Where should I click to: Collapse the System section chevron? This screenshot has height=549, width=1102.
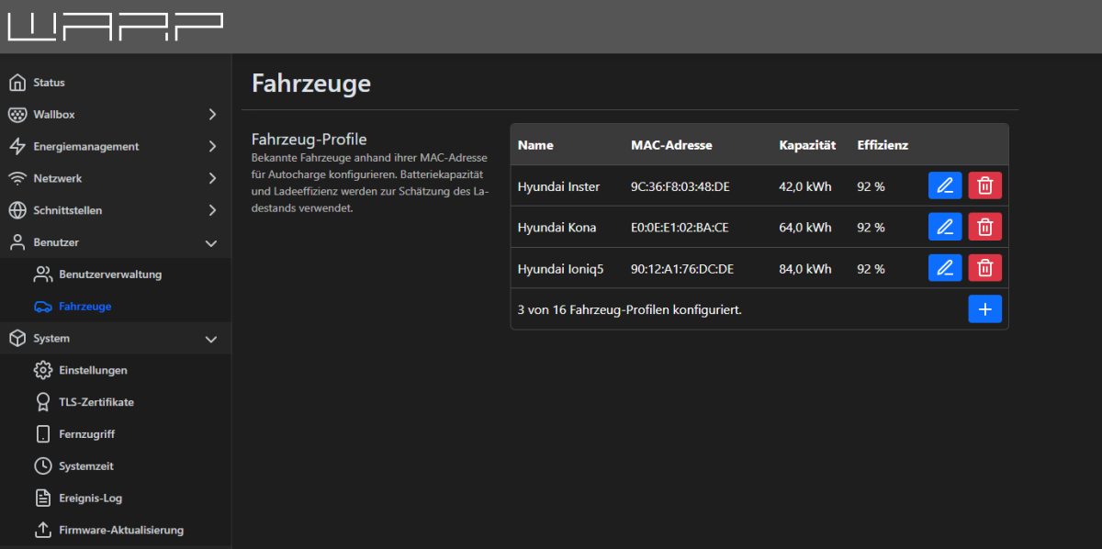[x=211, y=339]
